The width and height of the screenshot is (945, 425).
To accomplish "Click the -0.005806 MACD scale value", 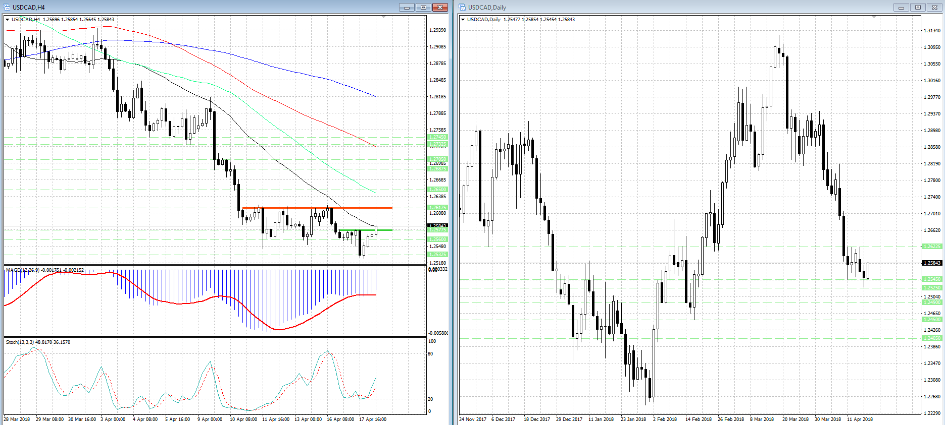I will tap(438, 333).
